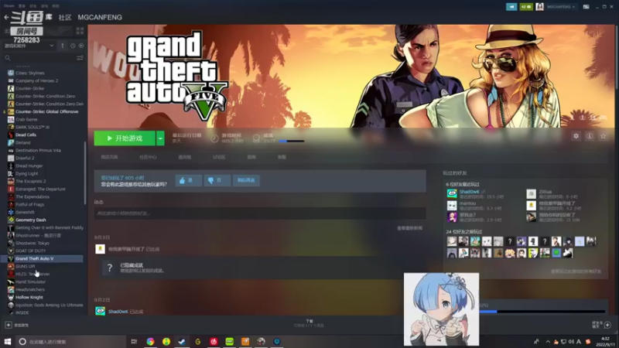Click the library list scrollbar
619x348 pixels.
[85, 172]
